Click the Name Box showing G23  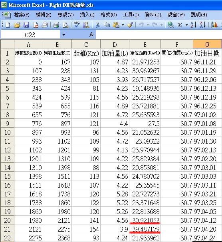30,35
